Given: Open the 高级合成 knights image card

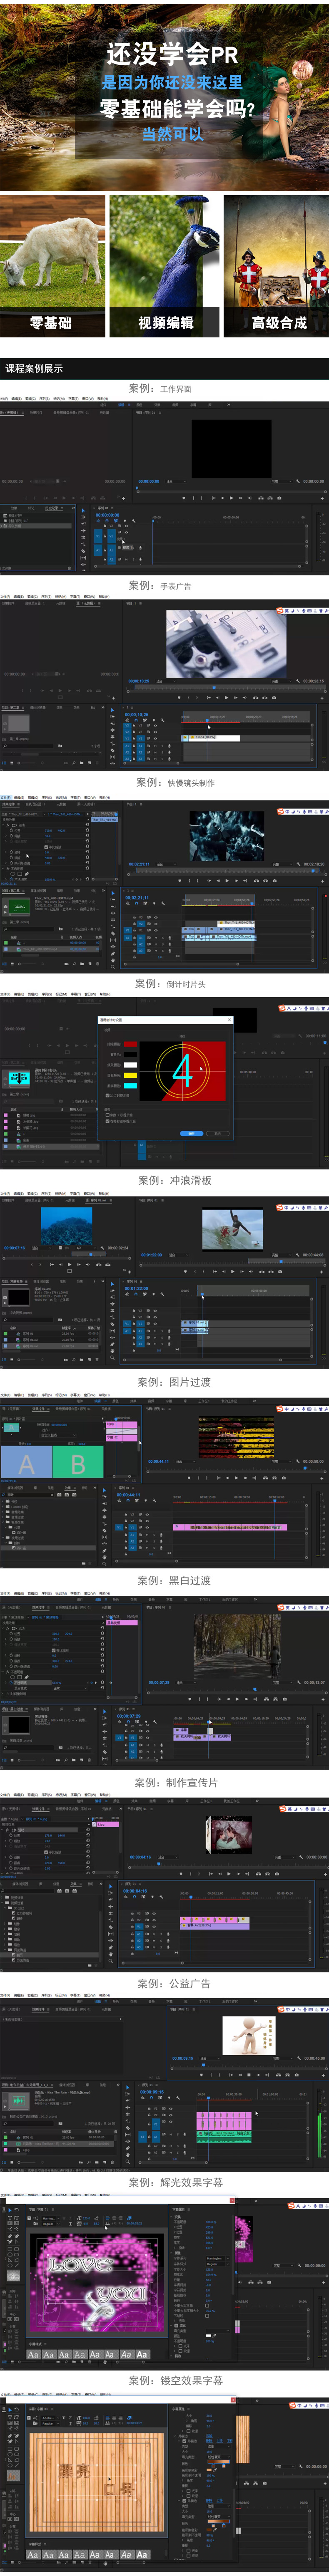Looking at the screenshot, I should (276, 266).
